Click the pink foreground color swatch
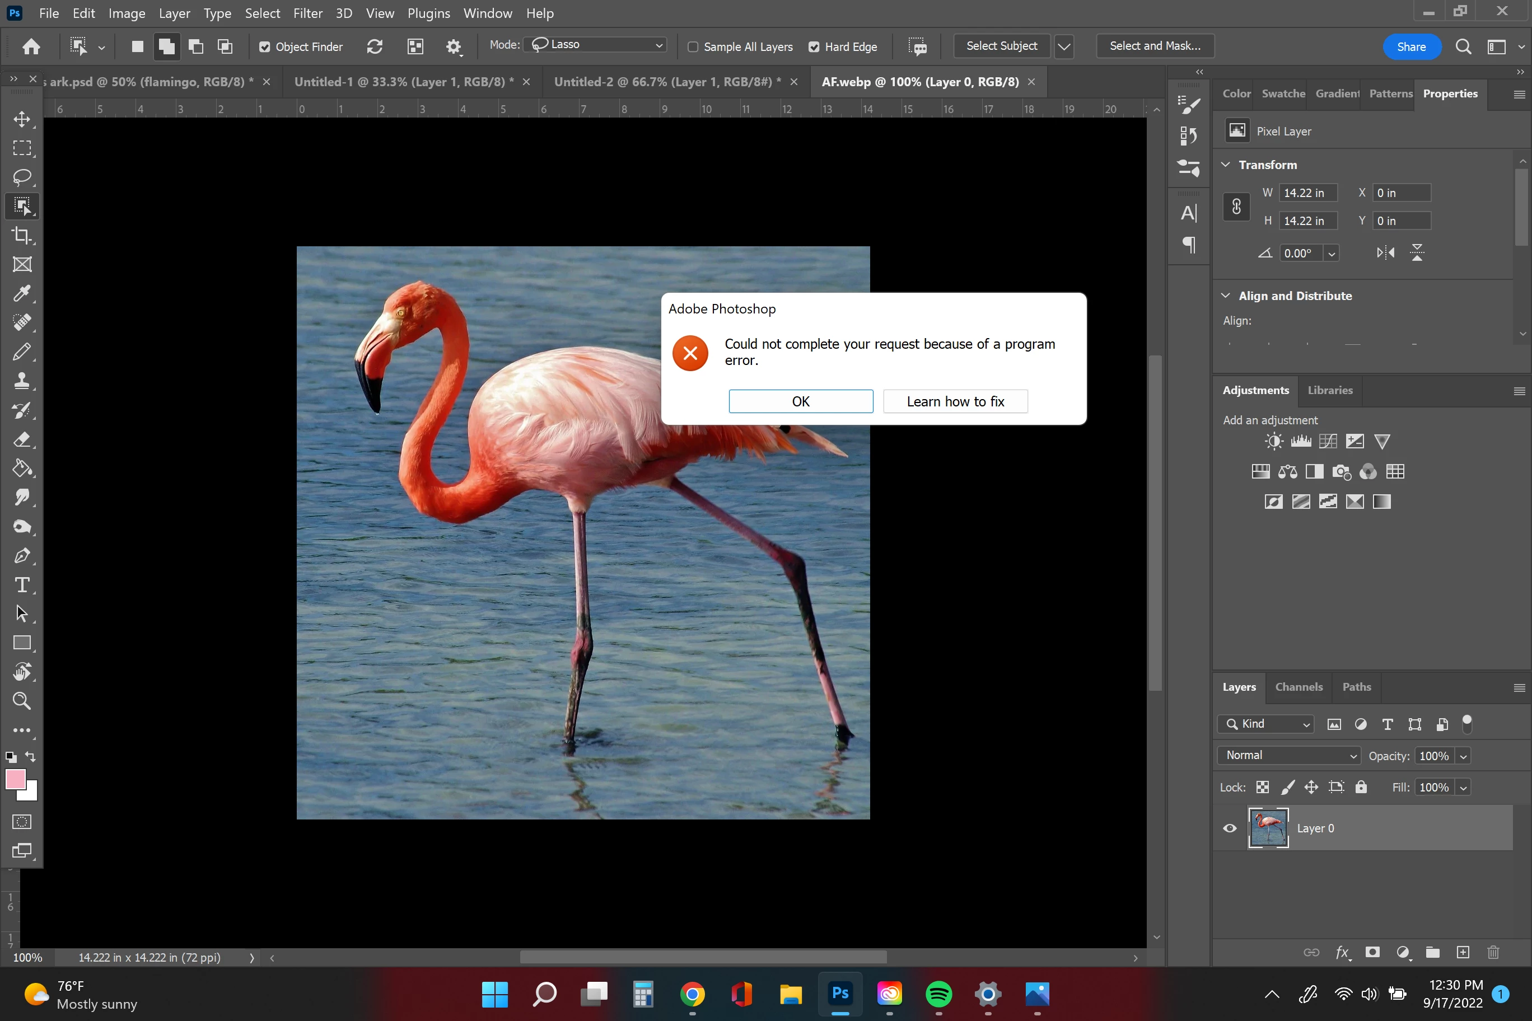Image resolution: width=1532 pixels, height=1021 pixels. 15,778
